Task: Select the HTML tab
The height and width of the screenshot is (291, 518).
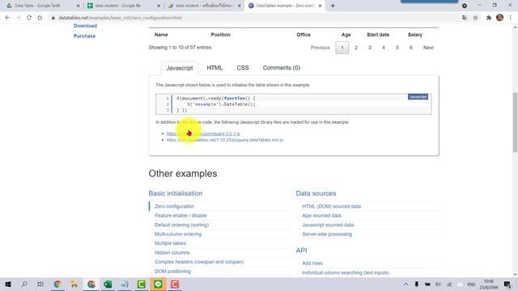Action: click(214, 68)
